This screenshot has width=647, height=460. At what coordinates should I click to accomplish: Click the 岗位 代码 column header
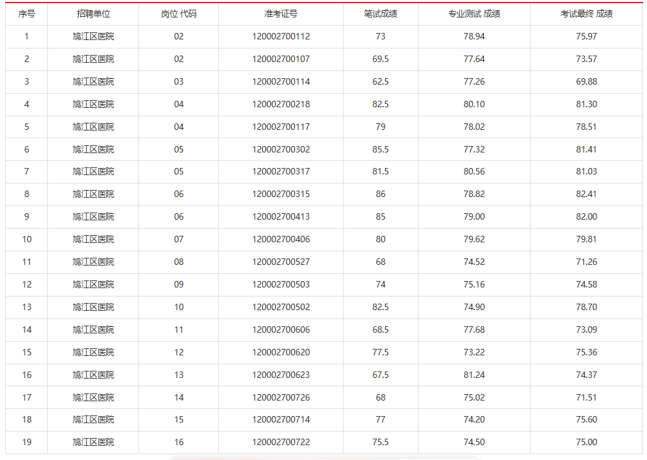[x=179, y=14]
